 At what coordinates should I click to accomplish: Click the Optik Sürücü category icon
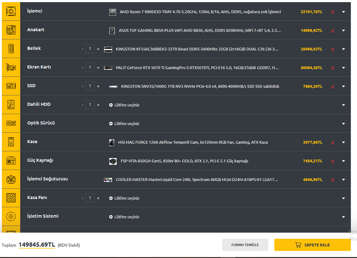pos(11,123)
